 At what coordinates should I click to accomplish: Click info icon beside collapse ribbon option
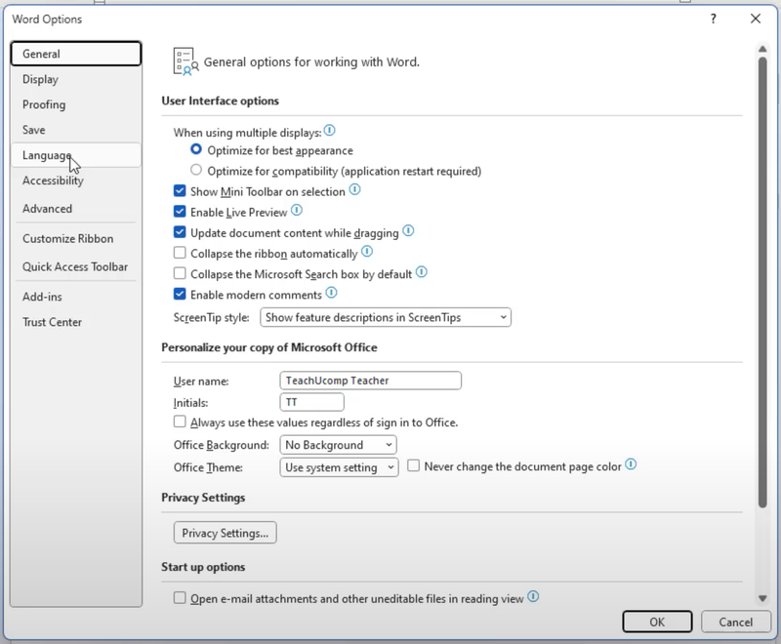click(367, 253)
